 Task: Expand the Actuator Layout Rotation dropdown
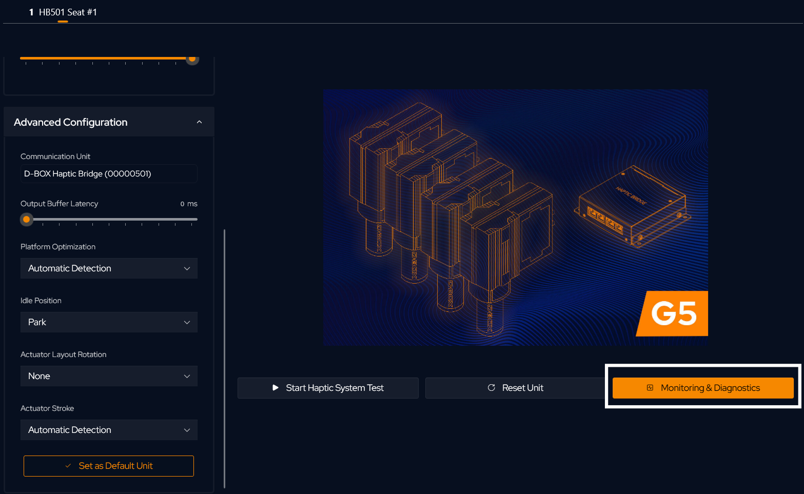tap(109, 376)
